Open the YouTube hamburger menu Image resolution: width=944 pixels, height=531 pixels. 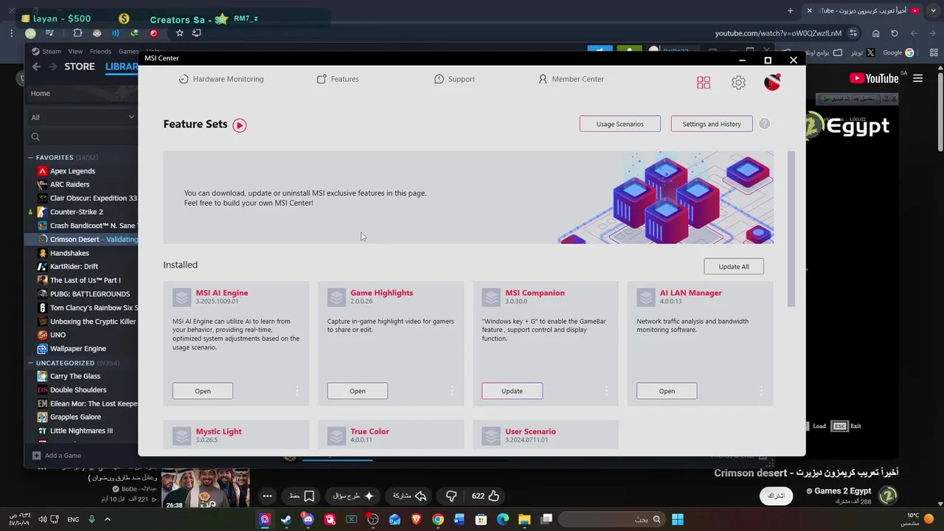(x=917, y=78)
